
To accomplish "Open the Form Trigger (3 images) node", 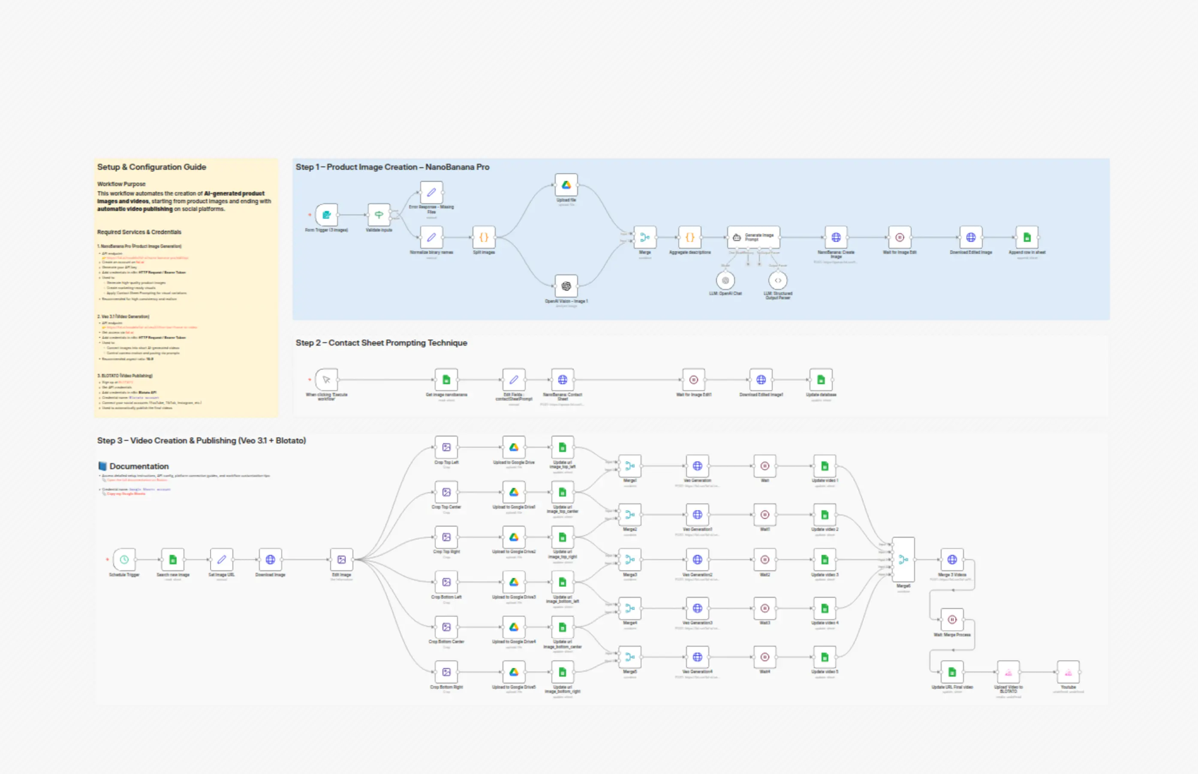I will (x=326, y=214).
